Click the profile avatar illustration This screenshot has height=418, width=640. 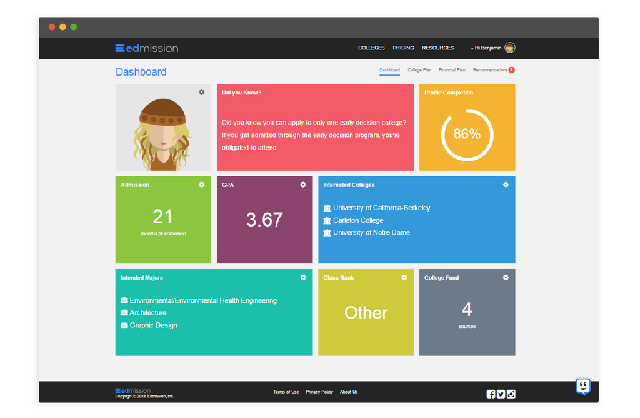point(163,134)
